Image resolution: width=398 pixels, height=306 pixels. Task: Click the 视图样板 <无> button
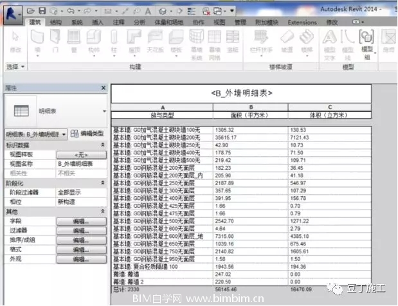81,154
